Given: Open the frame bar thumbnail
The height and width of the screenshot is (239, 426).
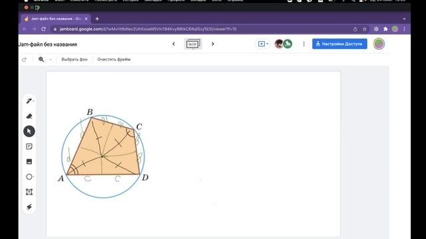Looking at the screenshot, I should click(193, 44).
